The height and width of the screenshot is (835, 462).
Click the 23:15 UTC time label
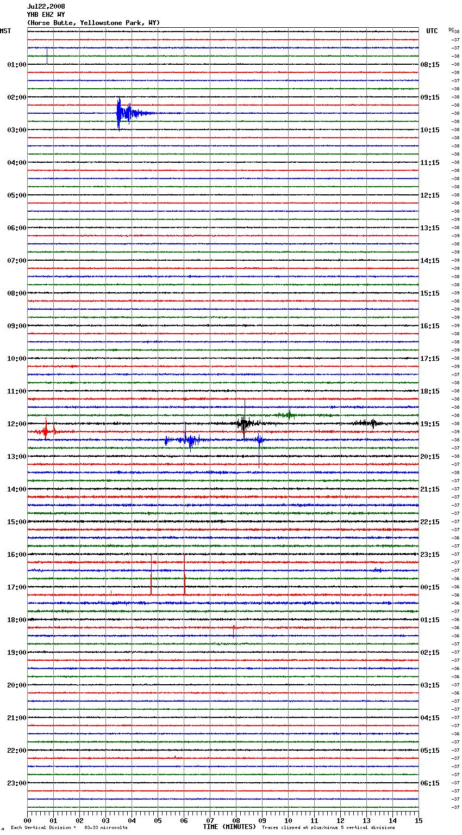click(430, 555)
